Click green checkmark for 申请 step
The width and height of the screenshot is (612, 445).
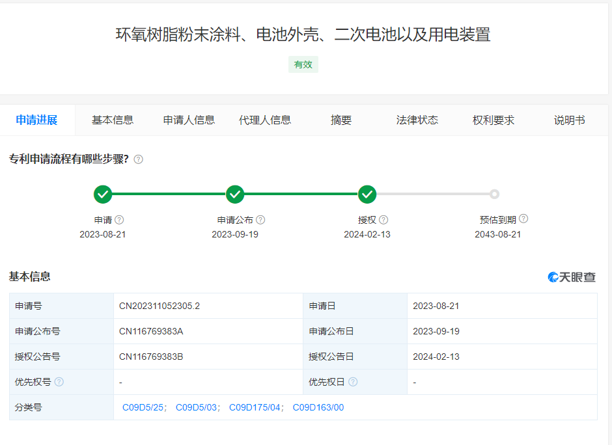(x=103, y=194)
